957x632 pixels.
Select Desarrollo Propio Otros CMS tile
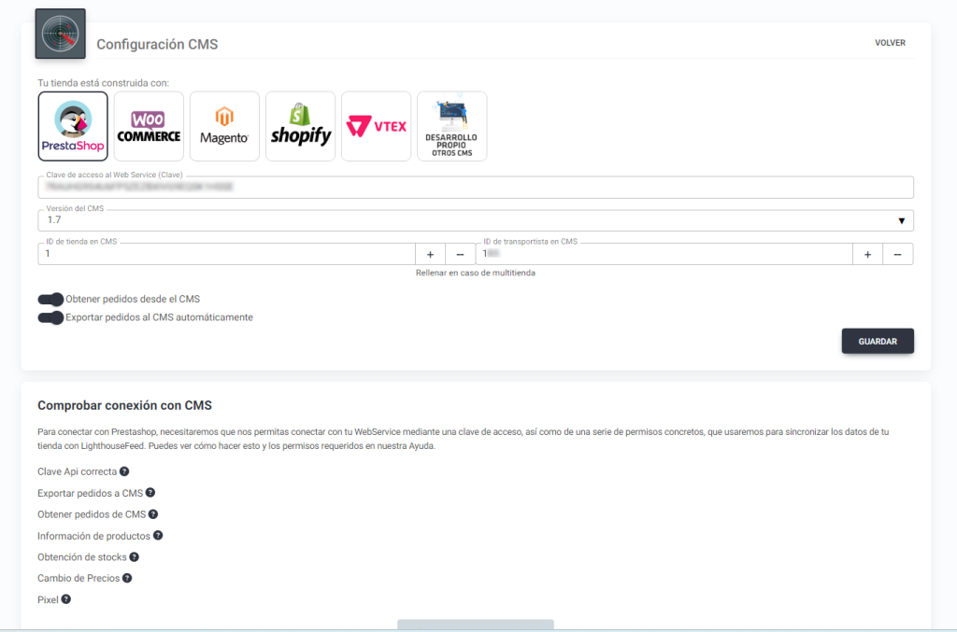point(451,126)
